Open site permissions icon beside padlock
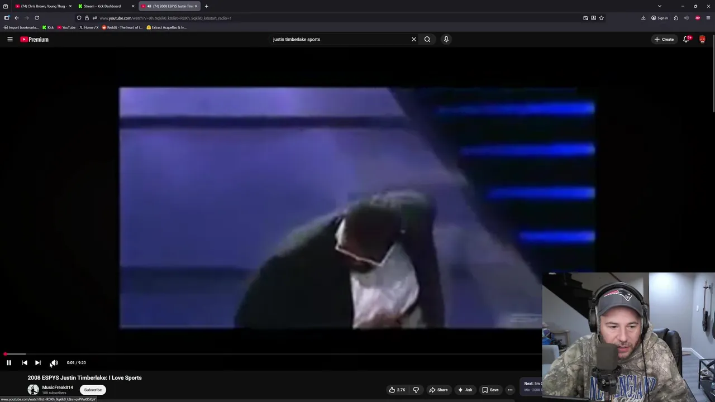 [x=94, y=18]
